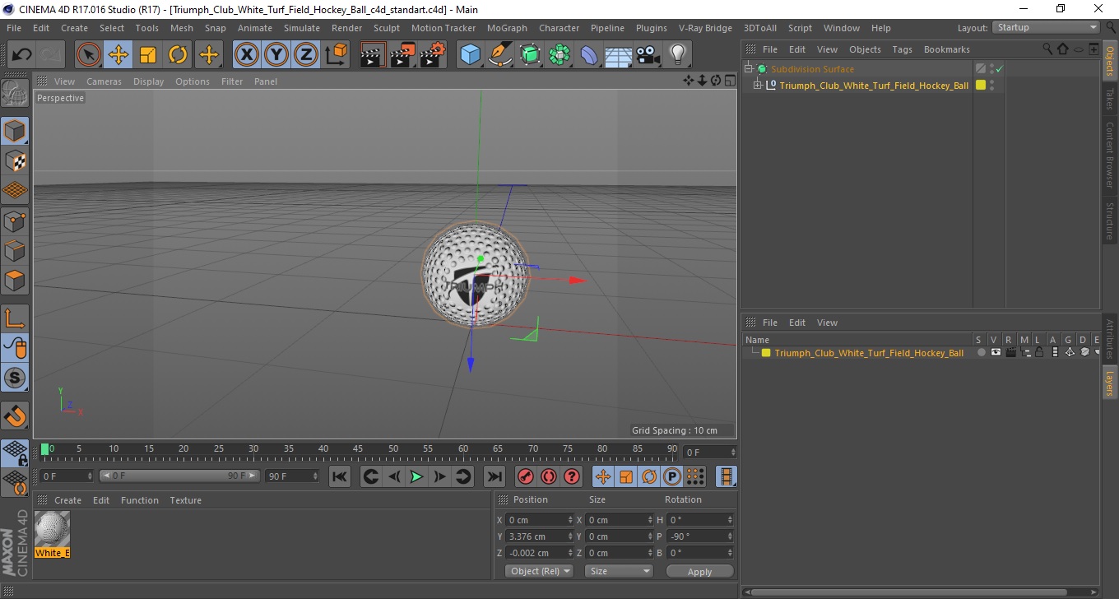Switch to Texture mode icon
Image resolution: width=1119 pixels, height=599 pixels.
16,160
